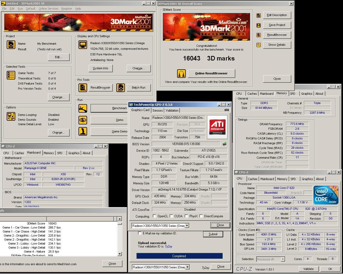
Task: Click the Core Speed 4061.5 MHz value
Action: (269, 234)
